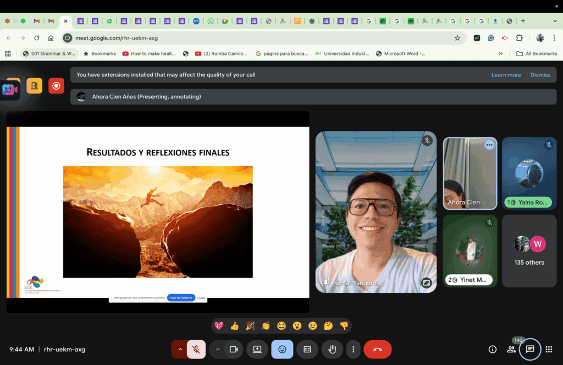This screenshot has width=563, height=365.
Task: Open the activities grid icon
Action: [x=549, y=349]
